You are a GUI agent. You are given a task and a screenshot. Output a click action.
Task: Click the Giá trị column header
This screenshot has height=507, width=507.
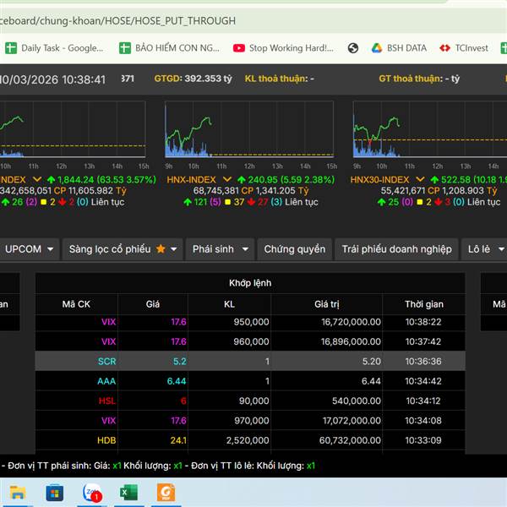(x=326, y=304)
